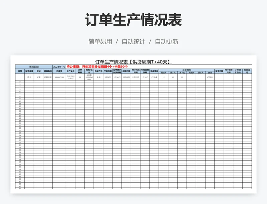Click order quantity cell 36
Screen dimensions: 267x204
[x=80, y=77]
